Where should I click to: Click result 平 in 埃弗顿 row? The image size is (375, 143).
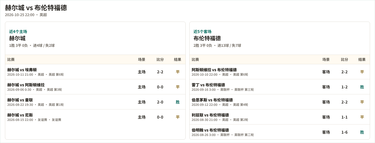click(x=178, y=72)
